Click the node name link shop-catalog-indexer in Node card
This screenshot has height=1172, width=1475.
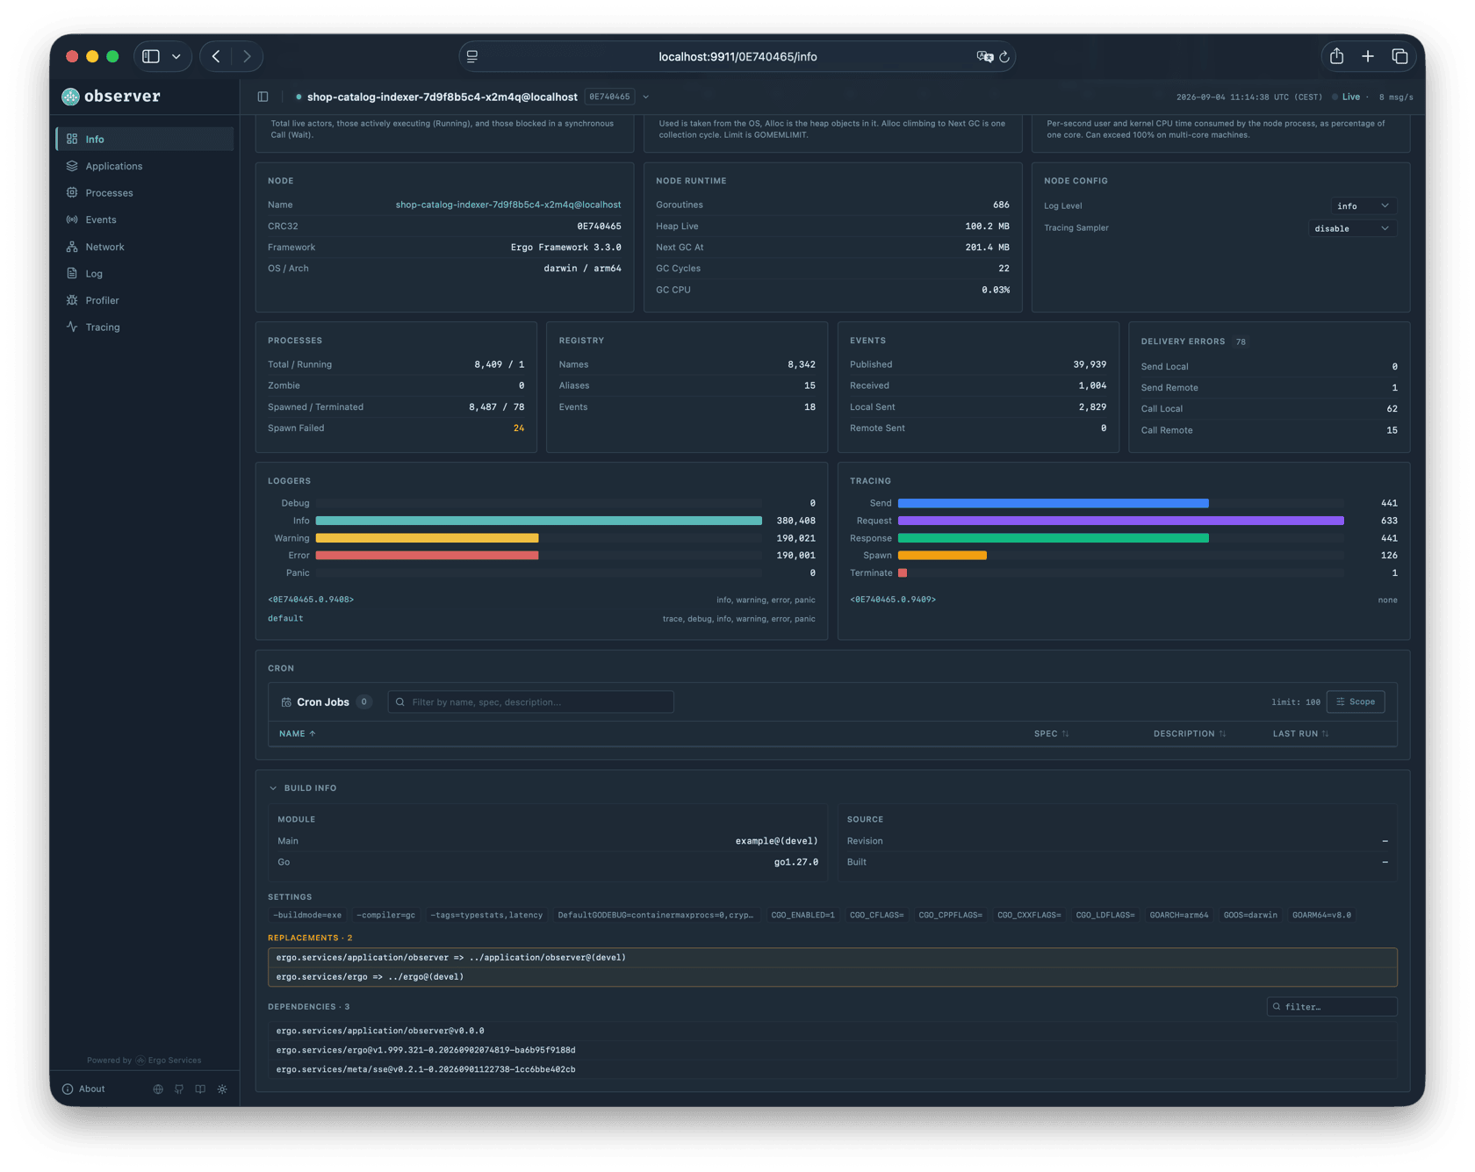(x=508, y=205)
